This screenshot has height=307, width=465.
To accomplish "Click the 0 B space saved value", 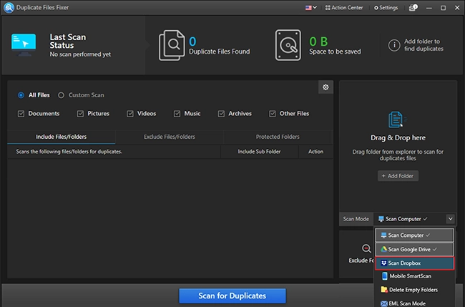I will point(318,42).
